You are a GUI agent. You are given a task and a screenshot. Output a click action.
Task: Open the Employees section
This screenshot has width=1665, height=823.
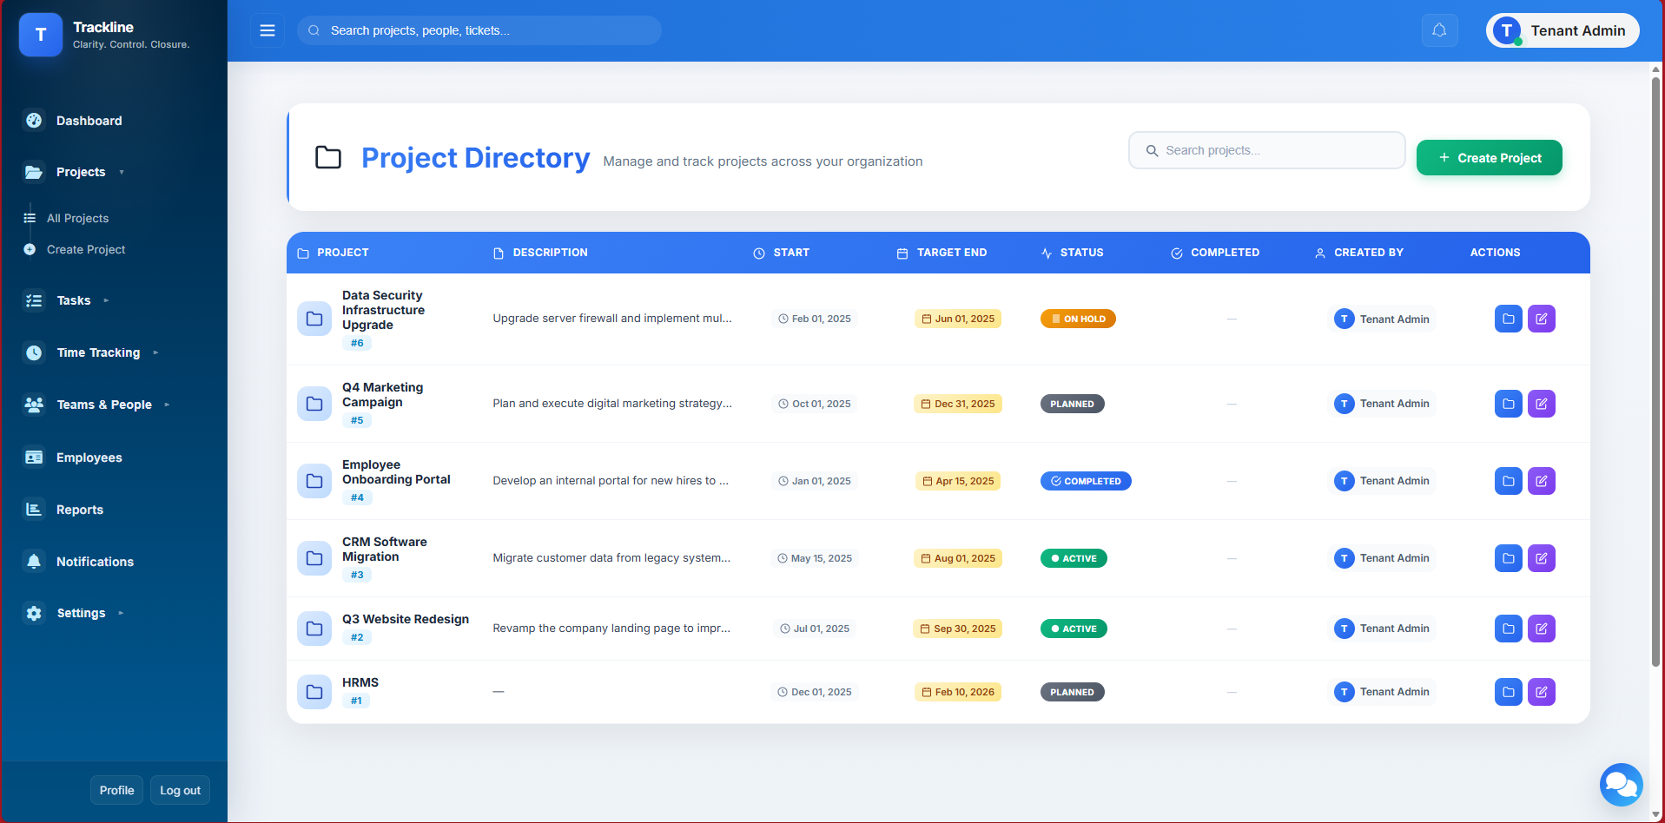pos(89,458)
